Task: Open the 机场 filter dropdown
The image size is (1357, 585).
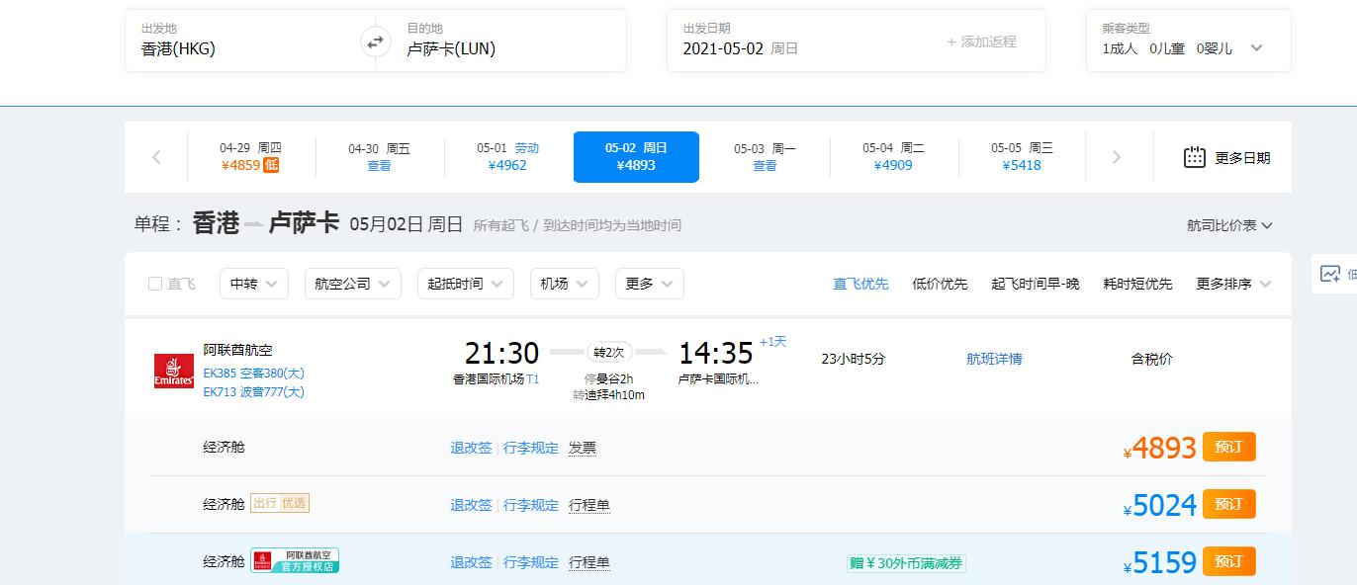Action: point(564,282)
